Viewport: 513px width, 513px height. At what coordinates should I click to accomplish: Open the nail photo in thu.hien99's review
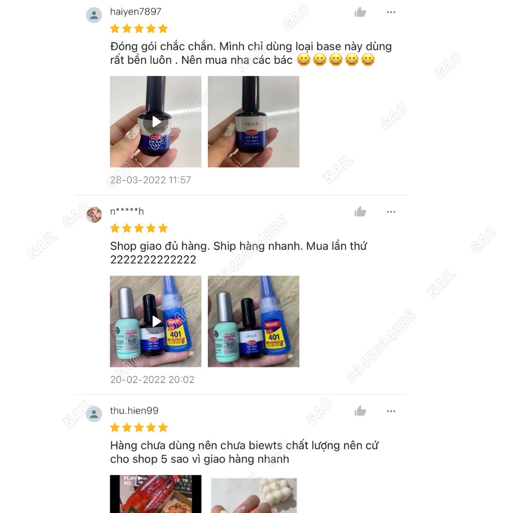point(253,495)
